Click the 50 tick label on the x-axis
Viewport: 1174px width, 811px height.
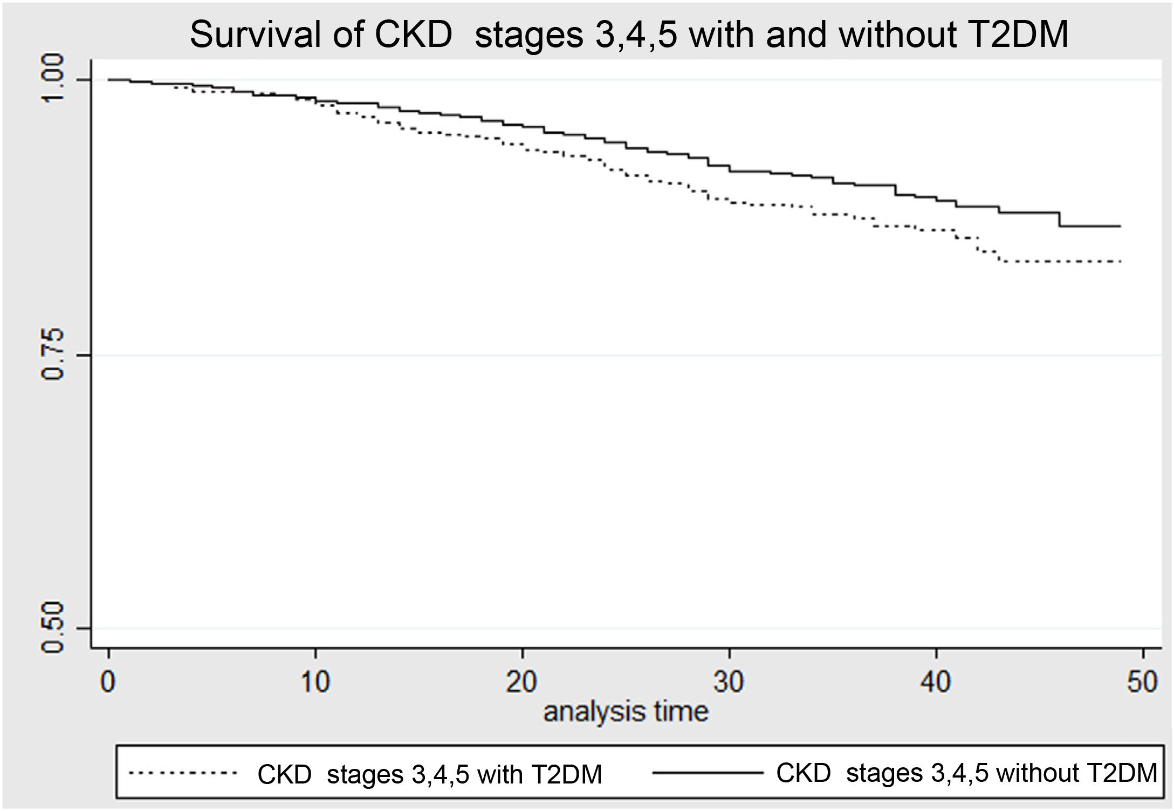1142,682
